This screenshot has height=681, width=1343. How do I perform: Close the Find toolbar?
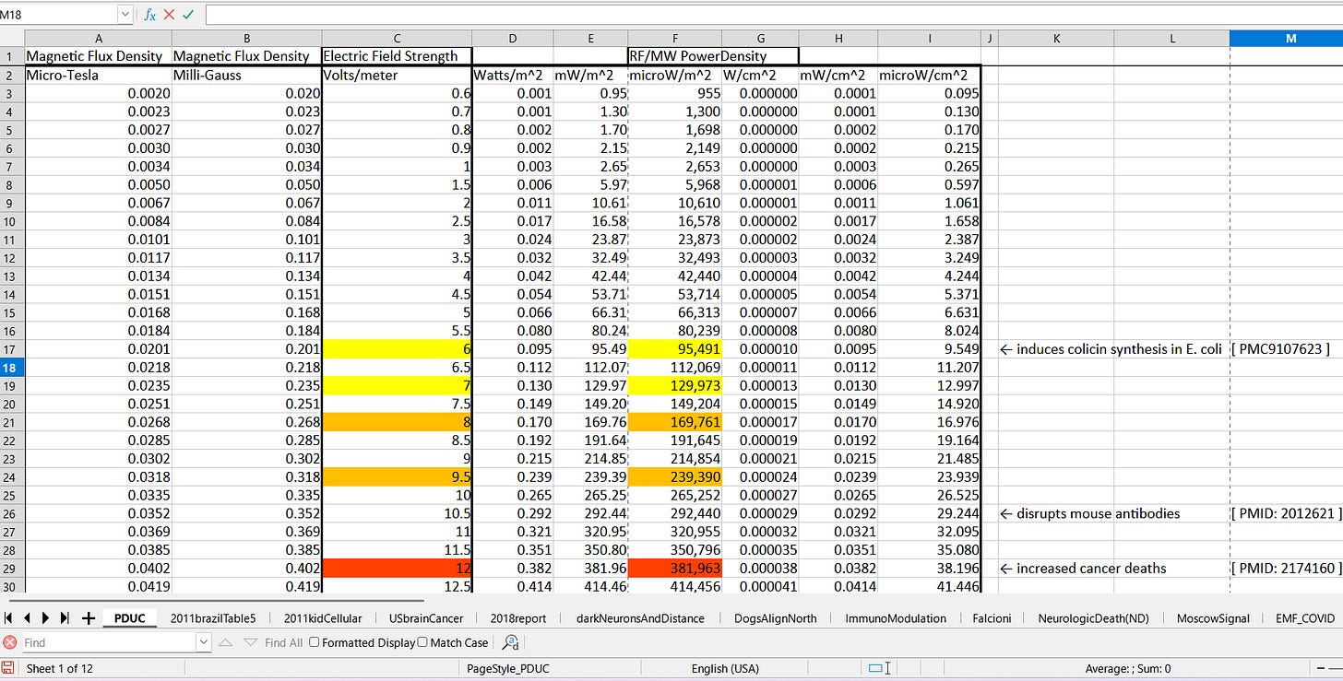(10, 642)
